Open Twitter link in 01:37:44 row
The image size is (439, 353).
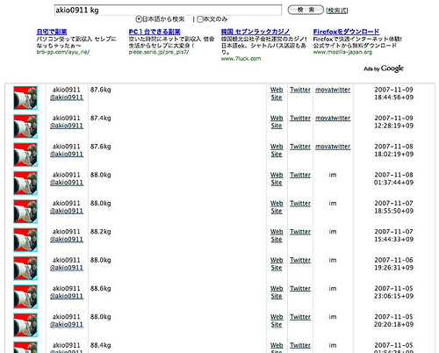coord(300,175)
